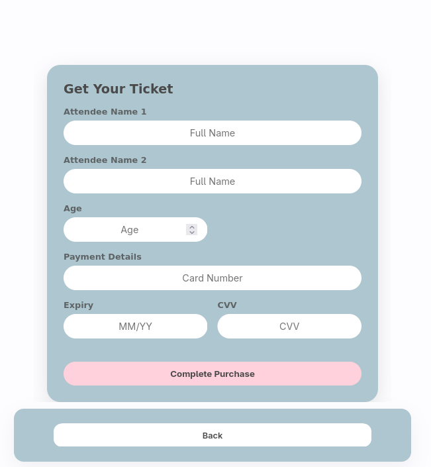
Task: Click the Payment Details label
Action: [x=102, y=257]
